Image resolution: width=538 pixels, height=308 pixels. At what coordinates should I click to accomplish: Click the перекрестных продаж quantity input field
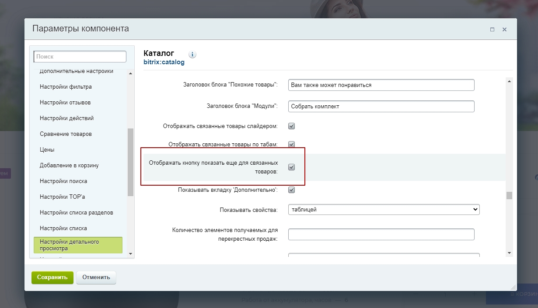(x=381, y=234)
